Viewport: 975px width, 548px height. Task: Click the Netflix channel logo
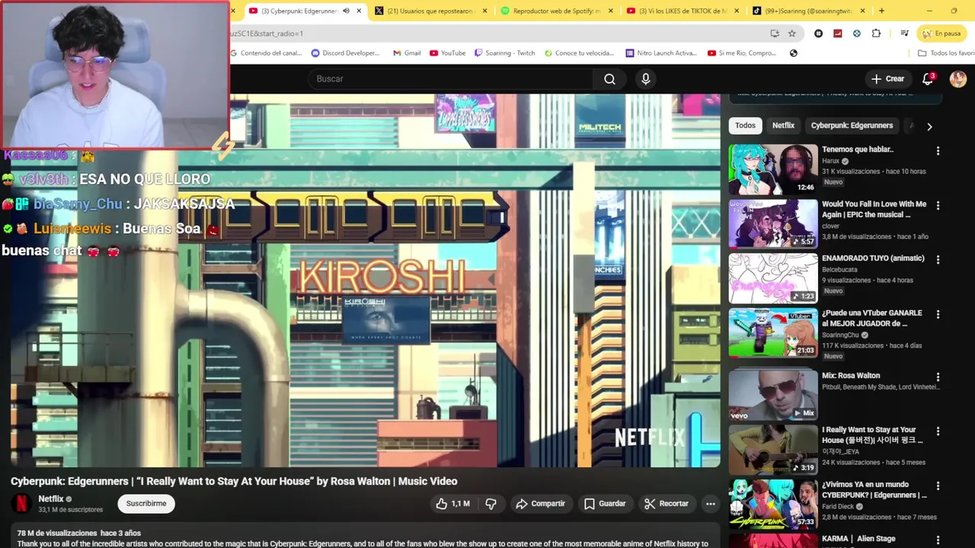click(x=21, y=503)
